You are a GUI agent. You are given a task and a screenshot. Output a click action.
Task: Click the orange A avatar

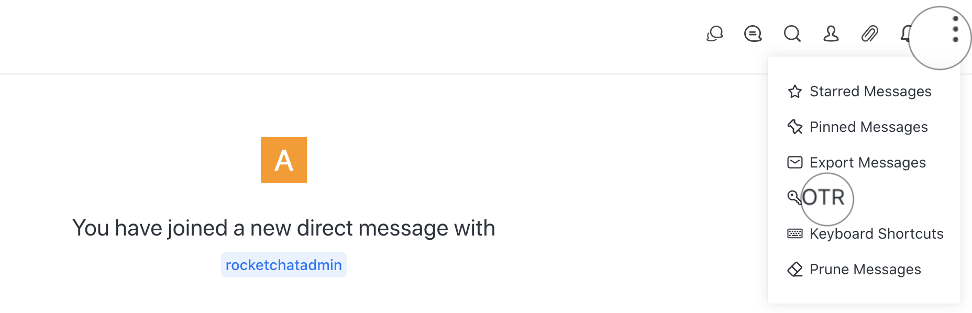coord(283,160)
